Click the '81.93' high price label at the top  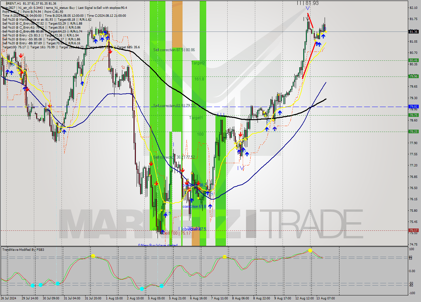[312, 3]
